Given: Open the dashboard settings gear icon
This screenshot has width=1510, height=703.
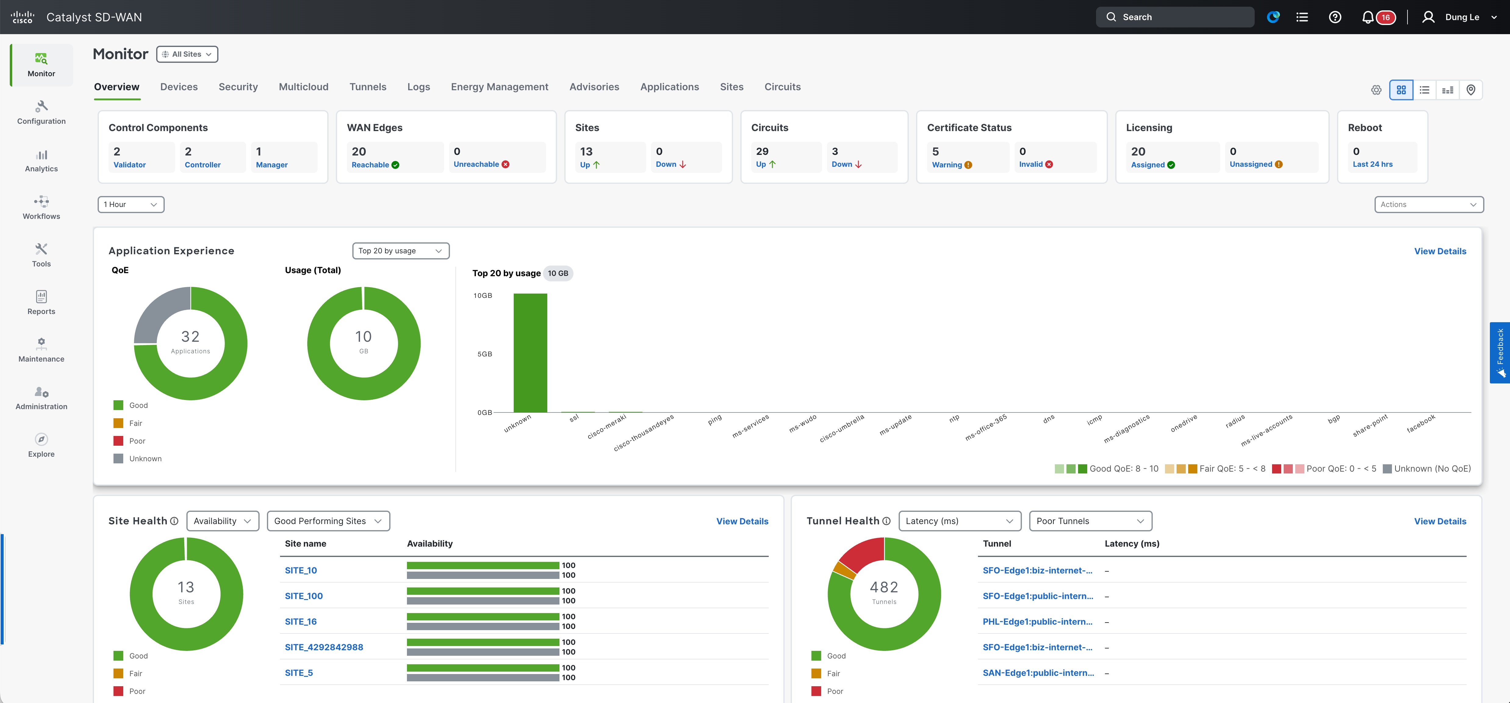Looking at the screenshot, I should (x=1376, y=90).
